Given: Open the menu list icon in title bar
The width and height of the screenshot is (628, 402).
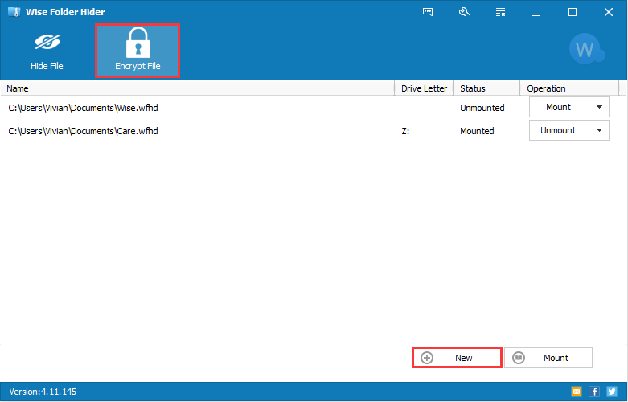Looking at the screenshot, I should point(500,12).
